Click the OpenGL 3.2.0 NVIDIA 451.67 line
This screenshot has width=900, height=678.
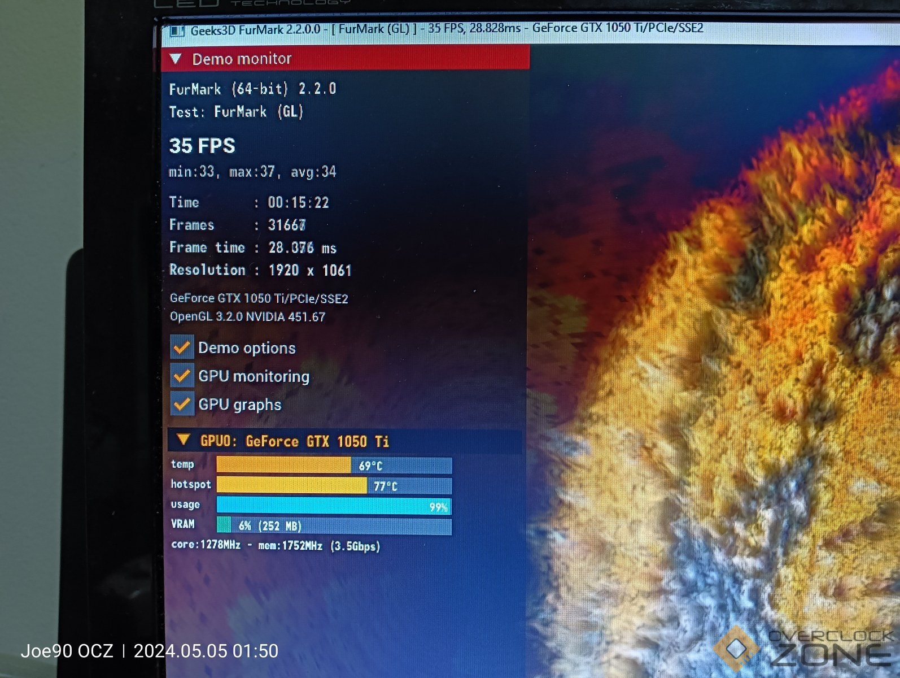(247, 316)
